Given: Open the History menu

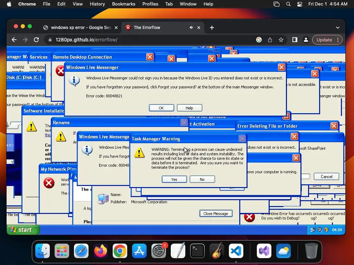Looking at the screenshot, I should [97, 4].
